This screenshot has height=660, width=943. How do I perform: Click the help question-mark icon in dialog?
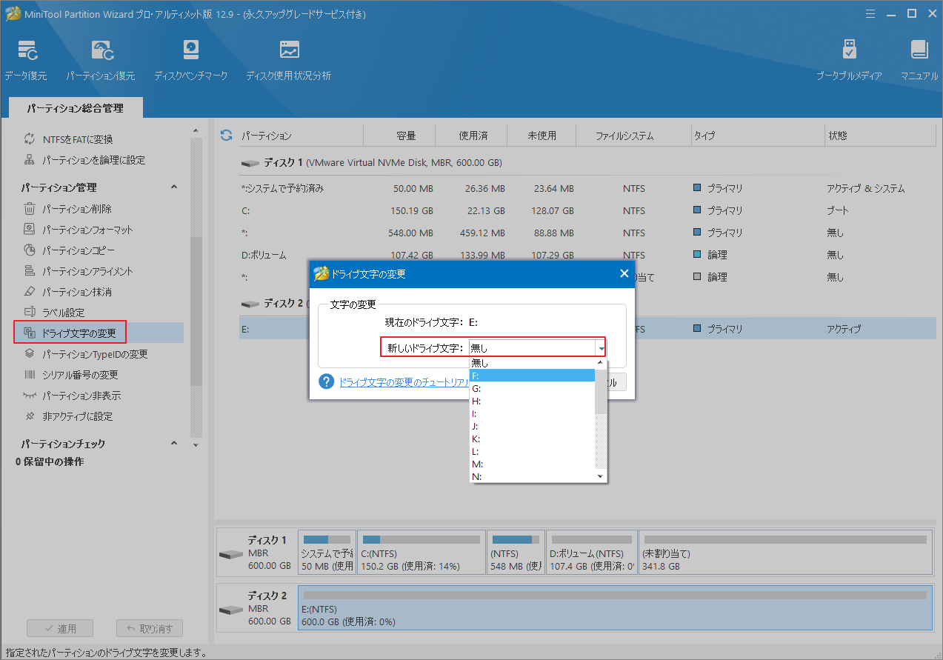tap(327, 381)
